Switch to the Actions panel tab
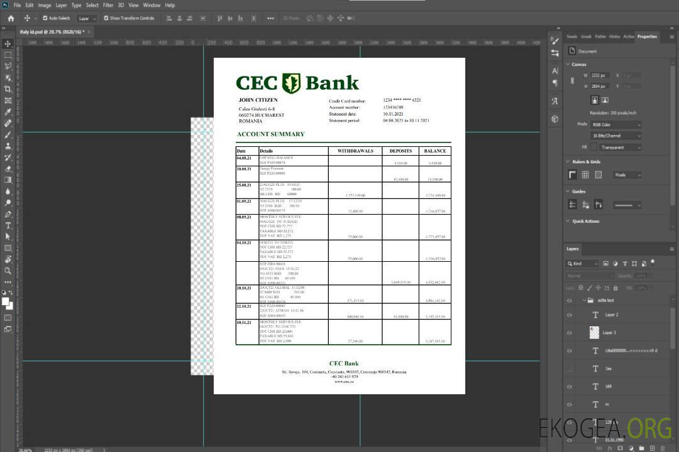 pos(628,36)
